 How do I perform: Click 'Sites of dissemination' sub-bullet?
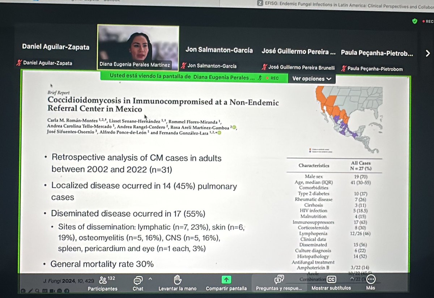pyautogui.click(x=152, y=238)
